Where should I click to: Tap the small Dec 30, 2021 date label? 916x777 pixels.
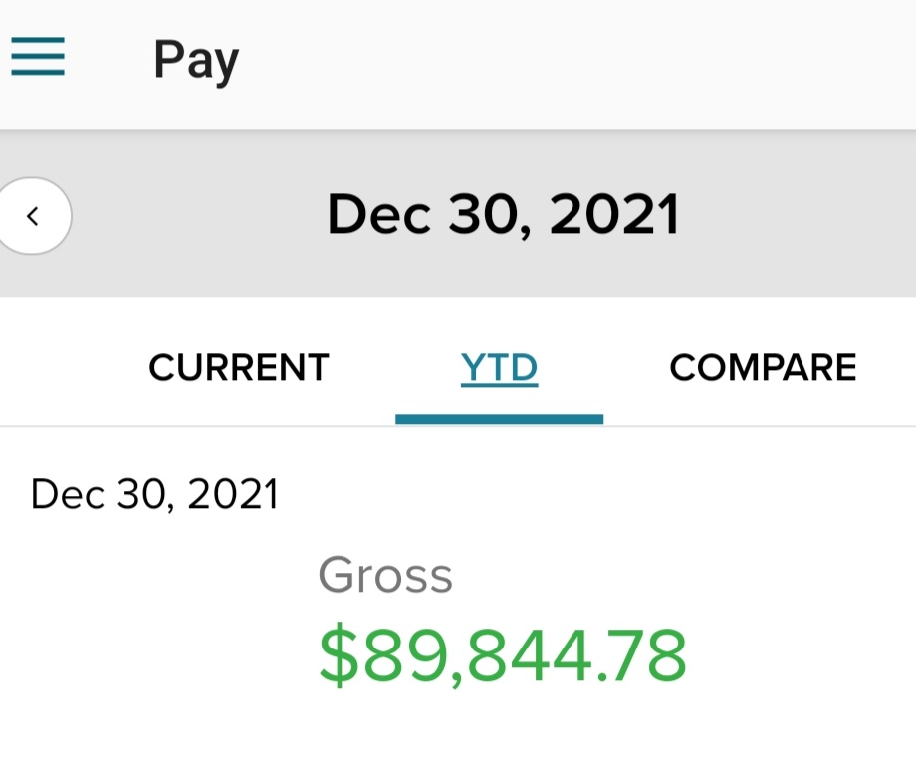coord(154,495)
